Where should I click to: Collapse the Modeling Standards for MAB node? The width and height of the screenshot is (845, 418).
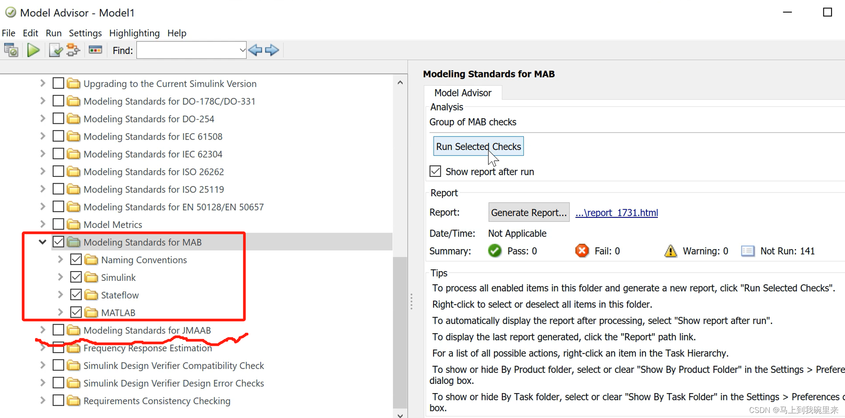point(42,242)
